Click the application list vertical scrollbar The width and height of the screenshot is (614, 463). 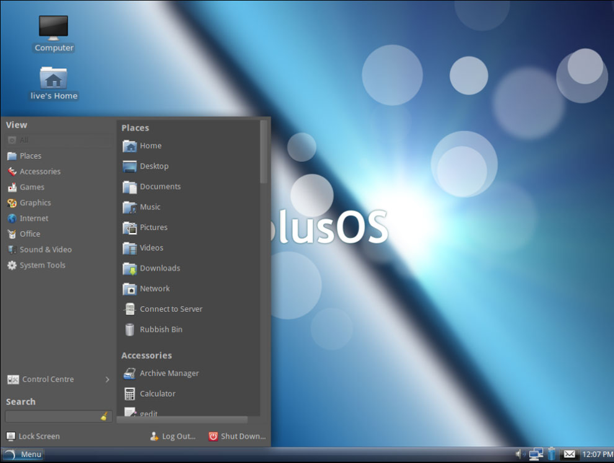264,151
